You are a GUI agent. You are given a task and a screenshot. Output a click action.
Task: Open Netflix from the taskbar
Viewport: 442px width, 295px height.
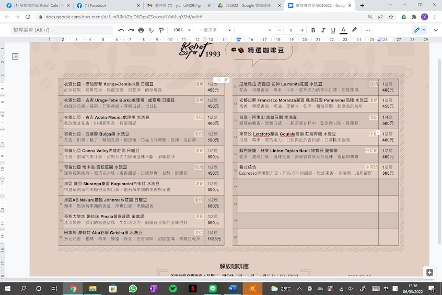[x=193, y=289]
